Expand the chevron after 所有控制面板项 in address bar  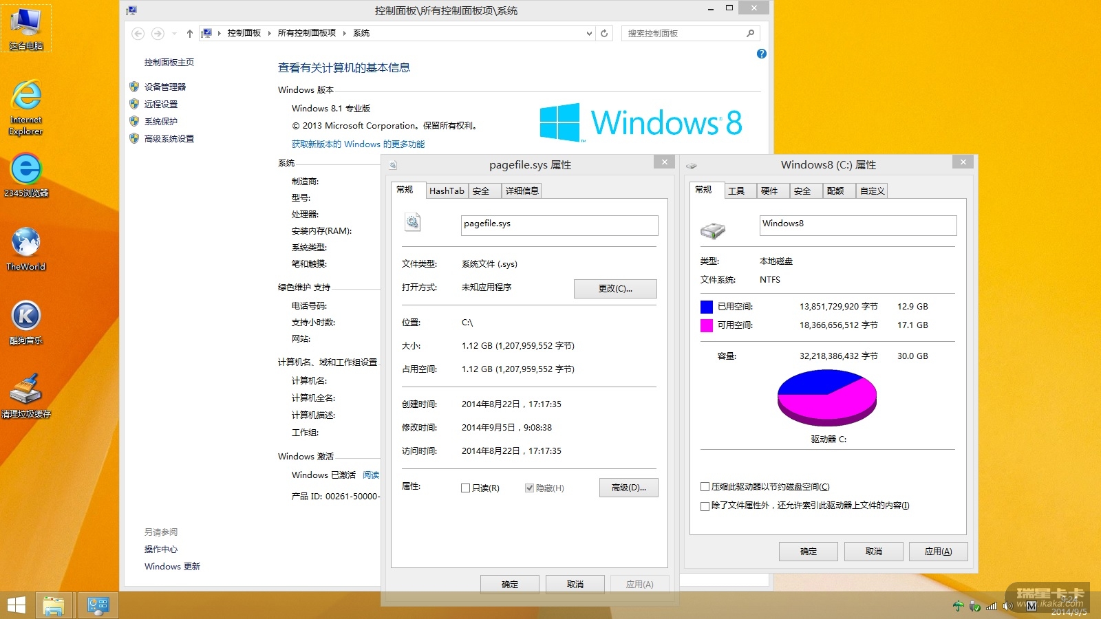(345, 33)
